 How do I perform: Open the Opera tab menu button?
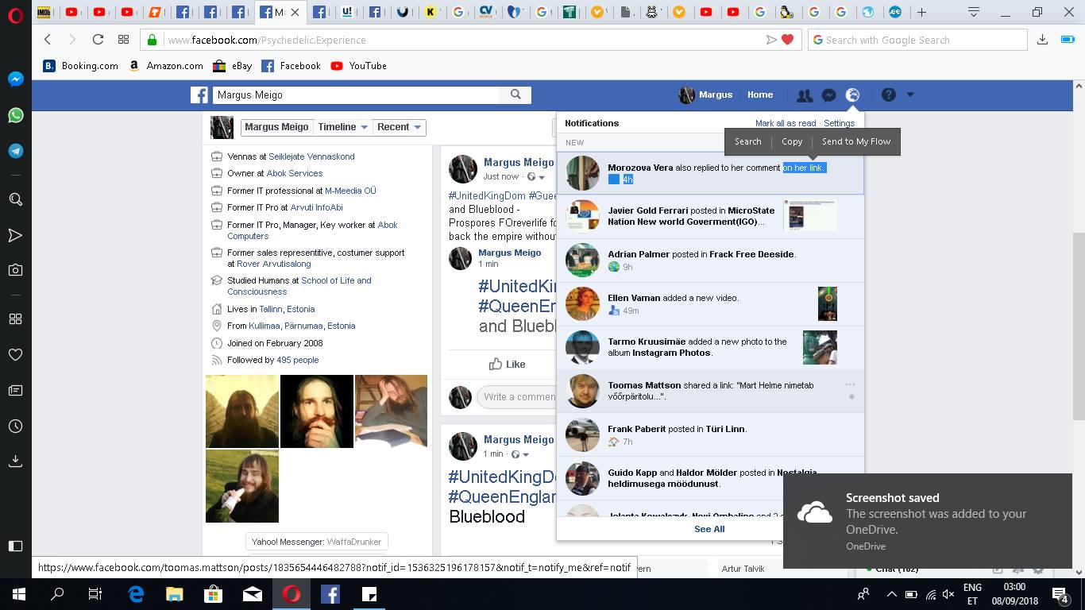pos(974,12)
